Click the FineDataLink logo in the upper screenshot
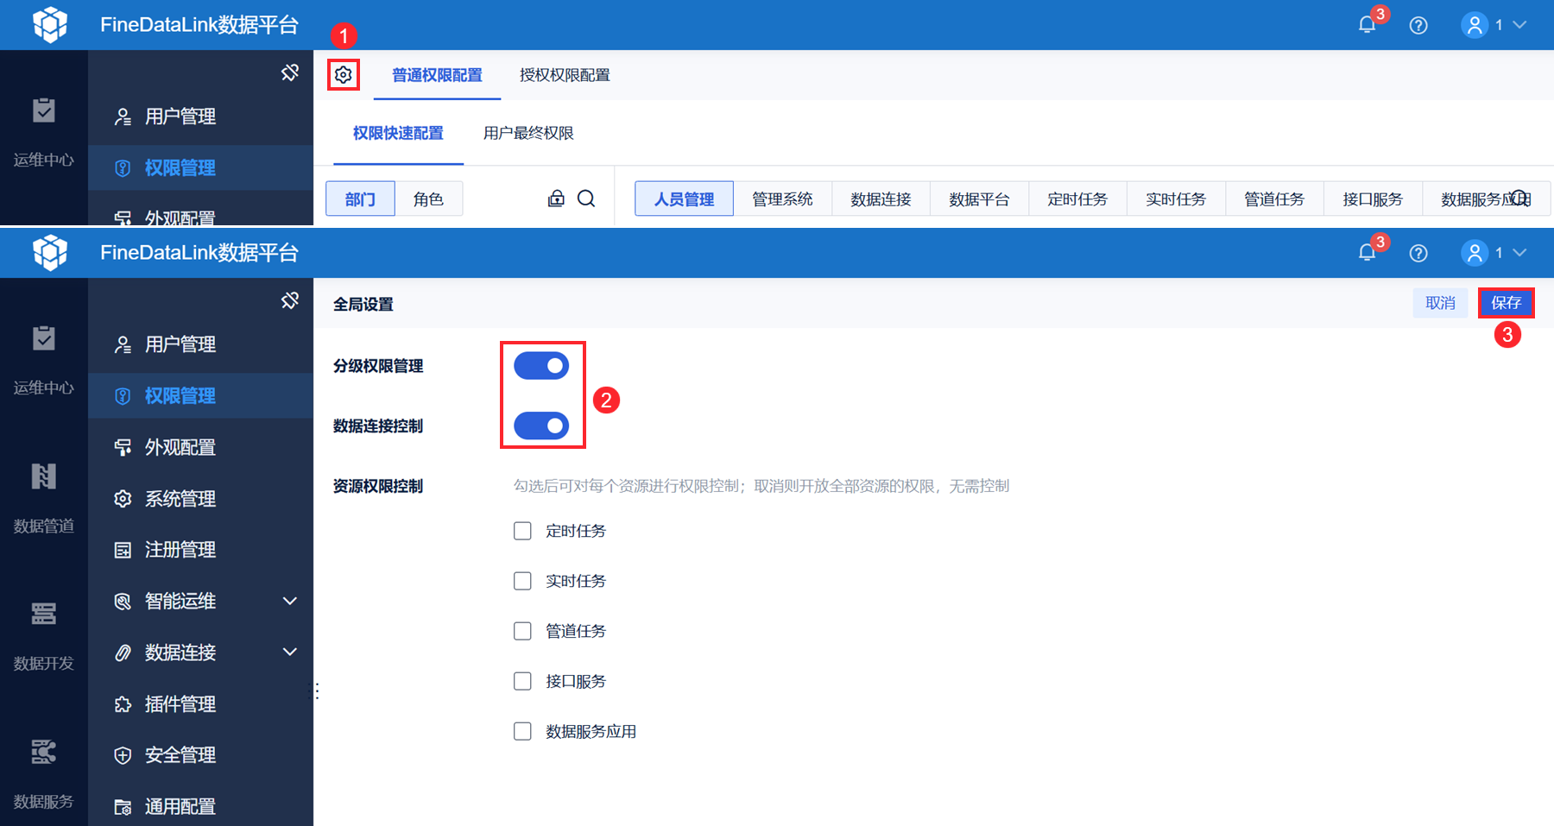Screen dimensions: 1554x826 (50, 24)
